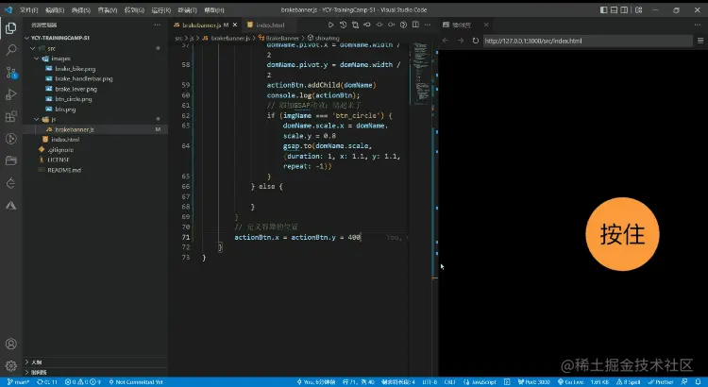Image resolution: width=708 pixels, height=387 pixels.
Task: Open Explorer panel More Actions ellipsis
Action: click(x=157, y=25)
